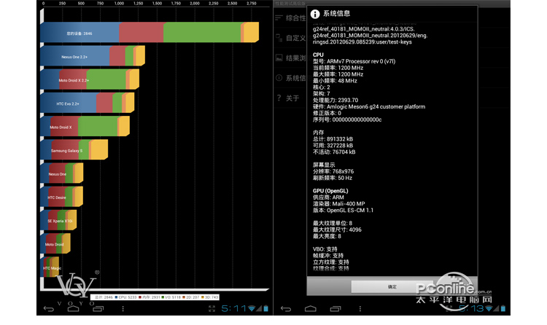Select the HTC Magic result bar
This screenshot has width=547, height=325.
point(50,267)
